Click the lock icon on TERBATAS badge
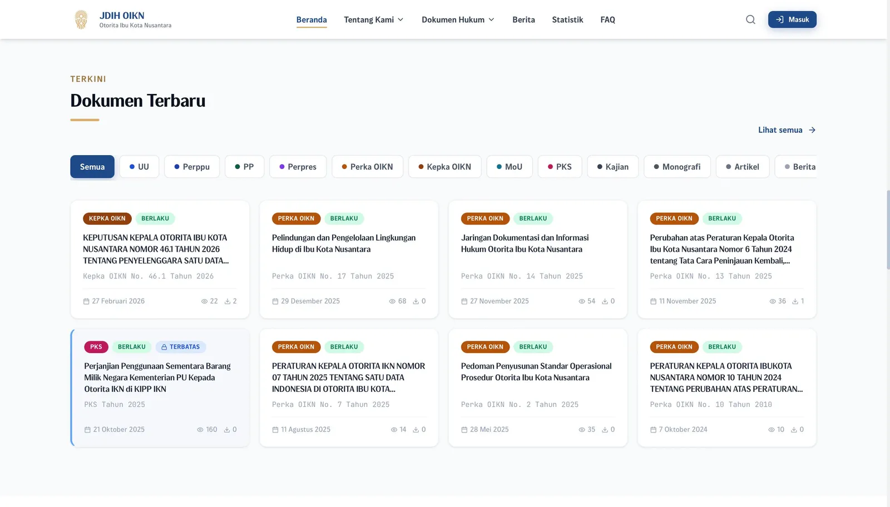890x507 pixels. tap(164, 347)
